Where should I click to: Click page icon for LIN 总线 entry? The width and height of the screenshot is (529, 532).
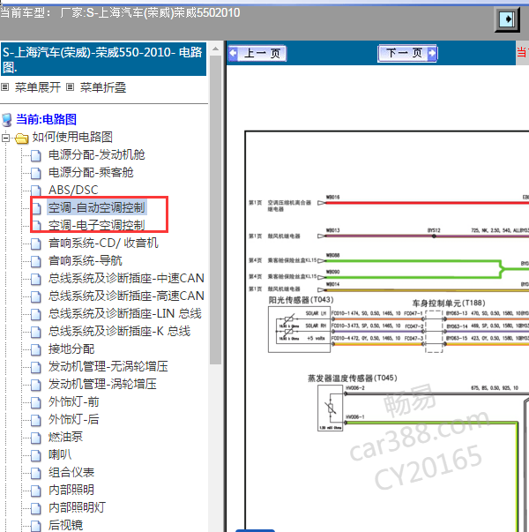tap(36, 314)
